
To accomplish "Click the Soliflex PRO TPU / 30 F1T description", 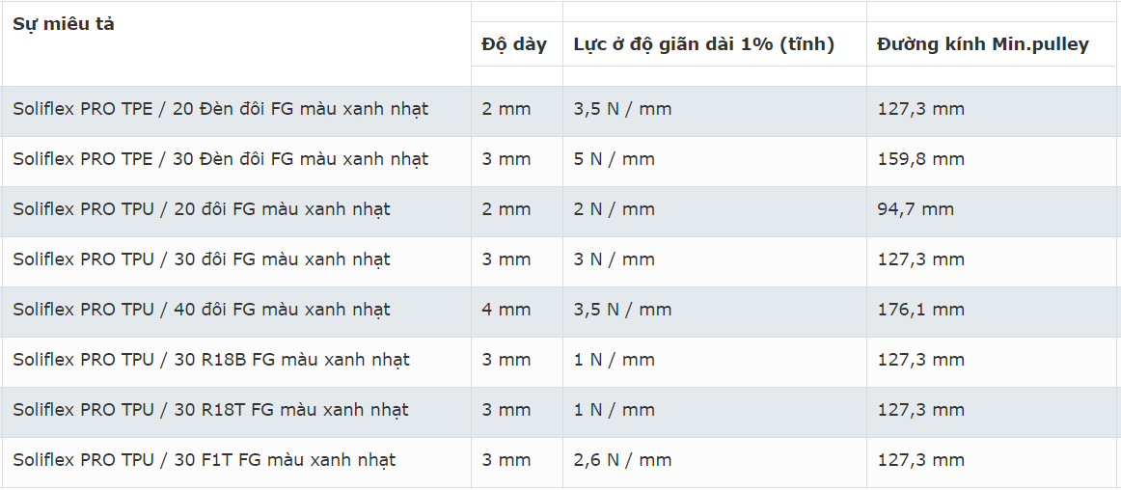I will coord(204,460).
